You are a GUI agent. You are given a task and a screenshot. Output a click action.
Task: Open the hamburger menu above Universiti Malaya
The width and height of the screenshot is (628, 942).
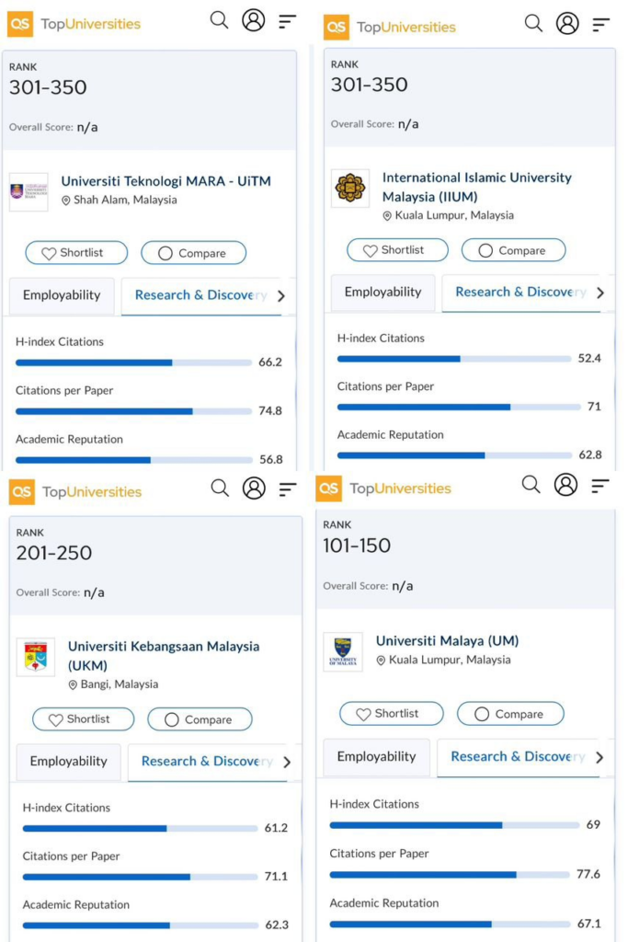[x=600, y=485]
